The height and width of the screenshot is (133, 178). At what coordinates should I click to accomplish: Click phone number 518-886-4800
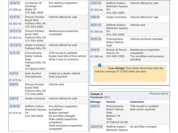point(34,13)
